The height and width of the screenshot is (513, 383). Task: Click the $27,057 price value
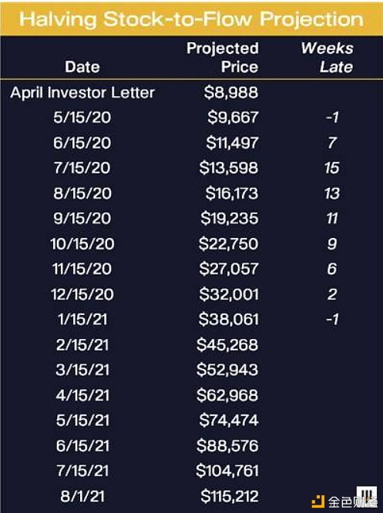tap(229, 269)
